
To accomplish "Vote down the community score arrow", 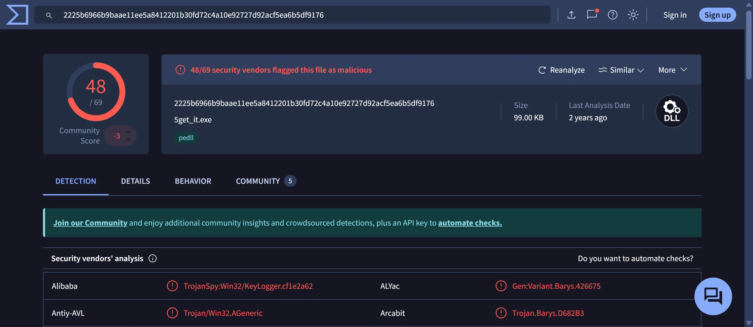I will (x=128, y=140).
